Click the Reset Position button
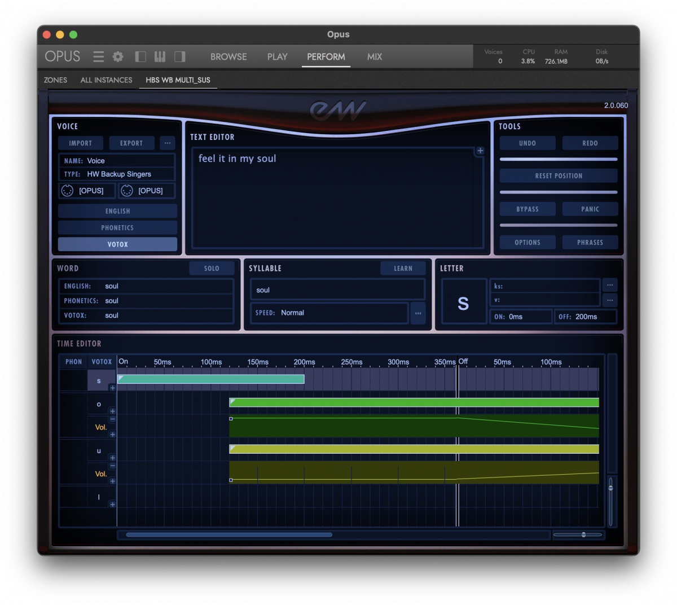The width and height of the screenshot is (677, 605). (x=559, y=176)
